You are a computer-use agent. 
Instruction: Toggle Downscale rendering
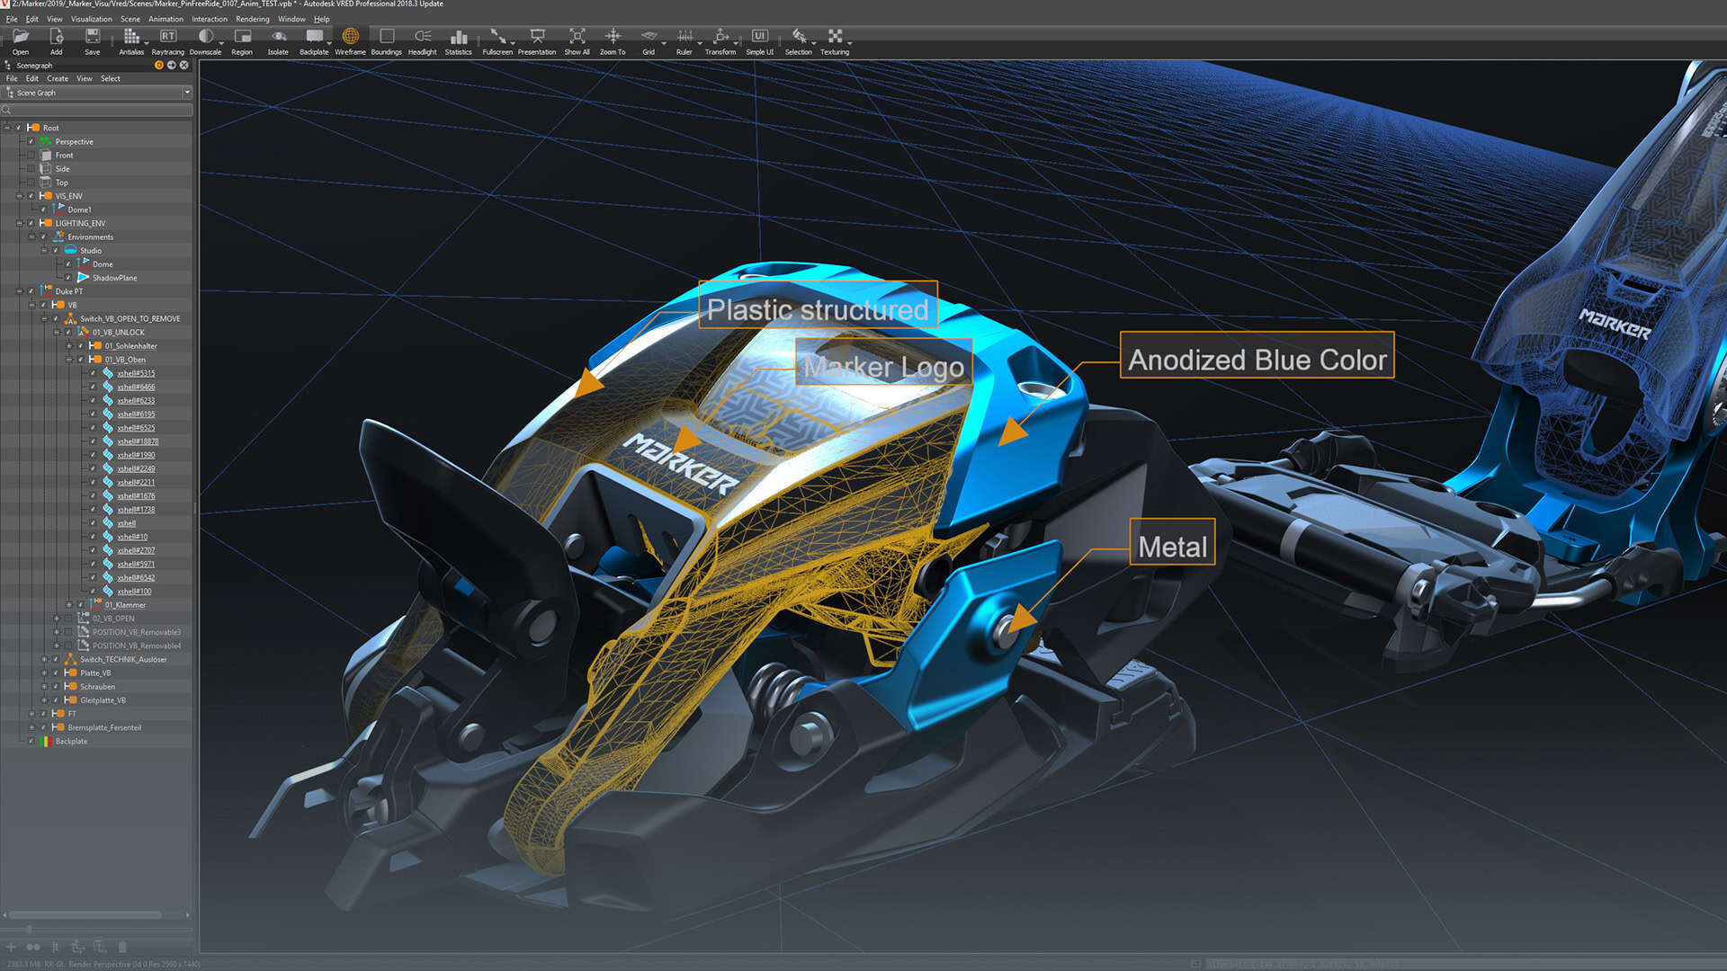pyautogui.click(x=206, y=41)
